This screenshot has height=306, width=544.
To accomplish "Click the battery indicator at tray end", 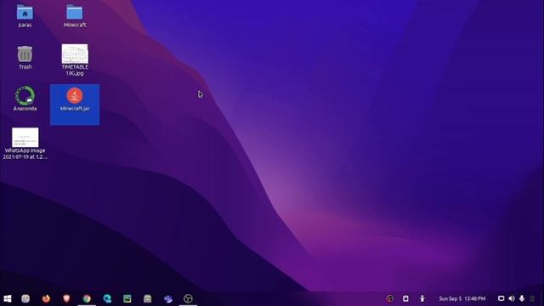I will click(533, 298).
